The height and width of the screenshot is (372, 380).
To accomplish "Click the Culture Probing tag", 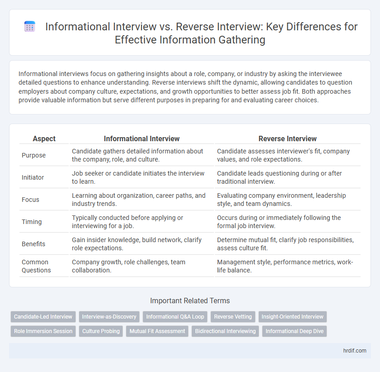I will pos(101,331).
